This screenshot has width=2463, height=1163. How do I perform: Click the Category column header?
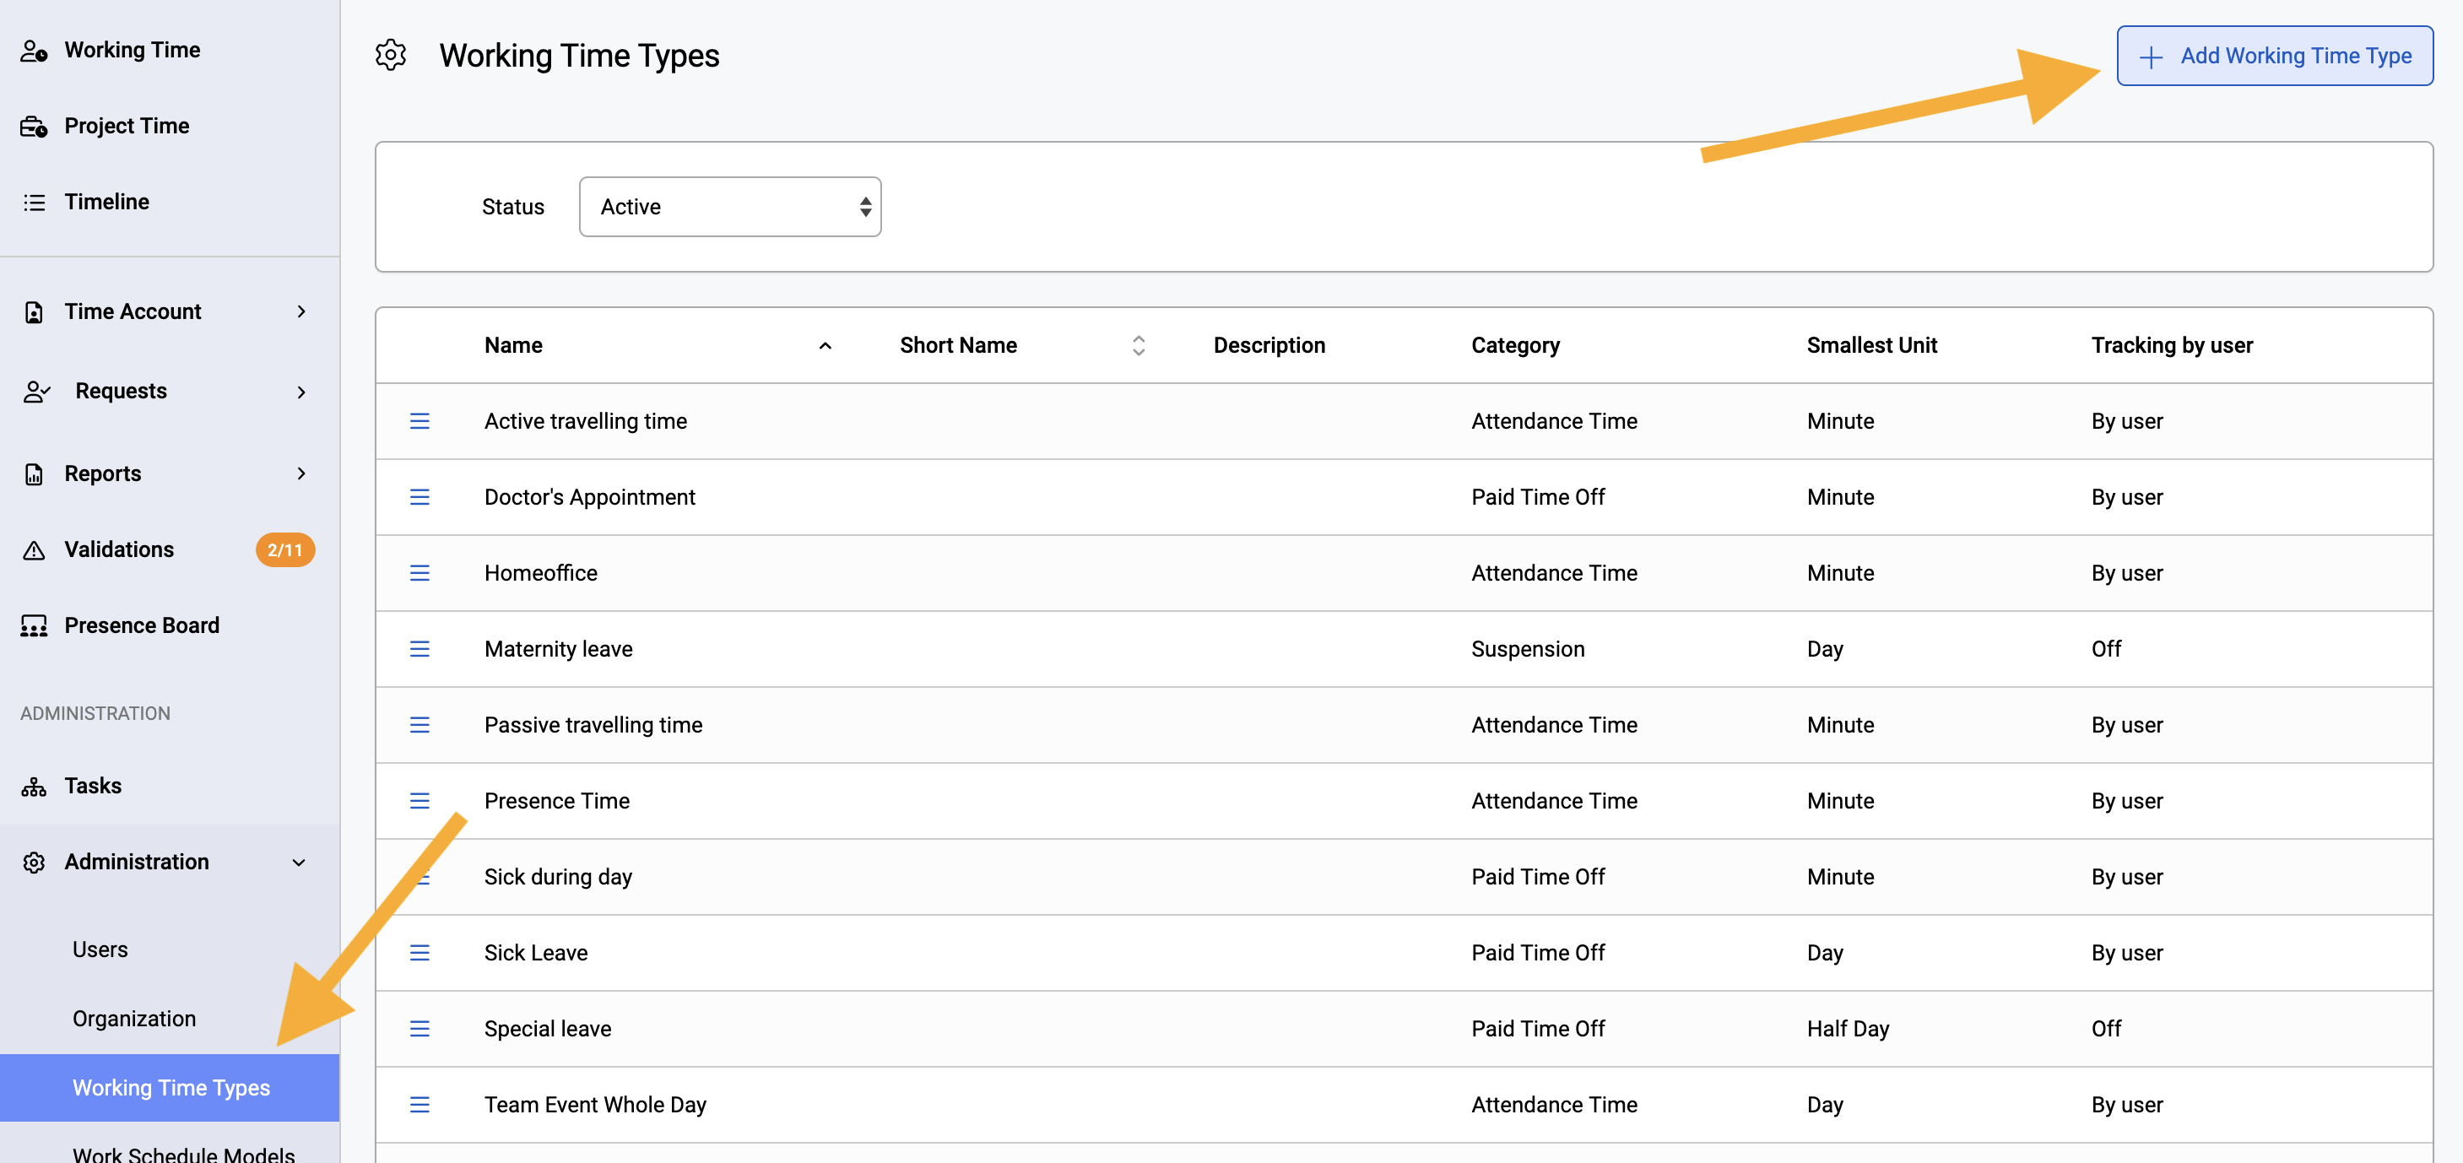point(1514,345)
